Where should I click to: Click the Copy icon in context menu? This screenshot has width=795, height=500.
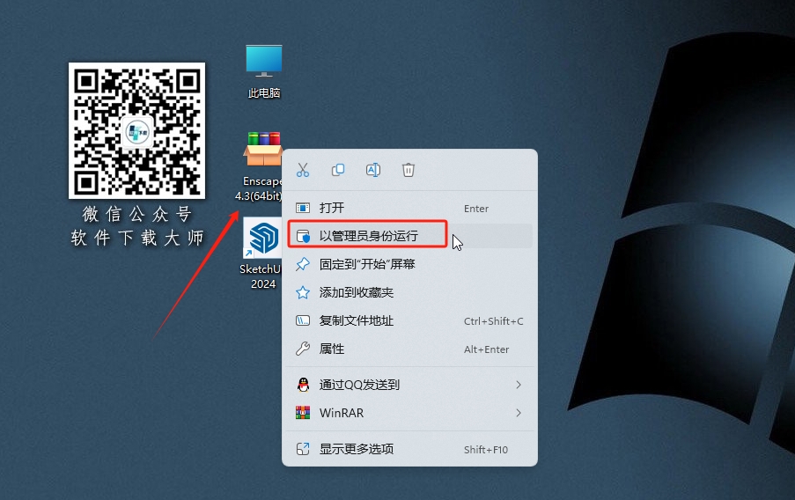point(338,170)
